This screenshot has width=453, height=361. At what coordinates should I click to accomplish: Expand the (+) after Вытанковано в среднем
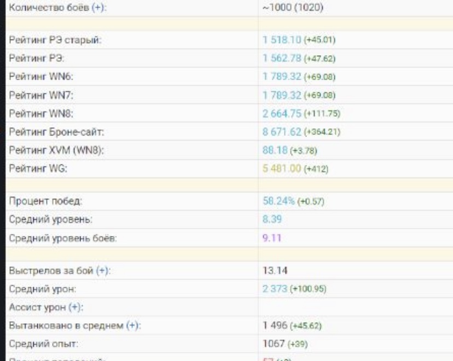131,326
